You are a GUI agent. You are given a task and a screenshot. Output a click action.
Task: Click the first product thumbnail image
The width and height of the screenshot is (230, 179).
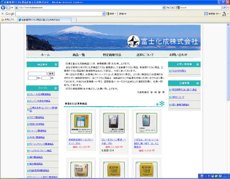click(81, 123)
